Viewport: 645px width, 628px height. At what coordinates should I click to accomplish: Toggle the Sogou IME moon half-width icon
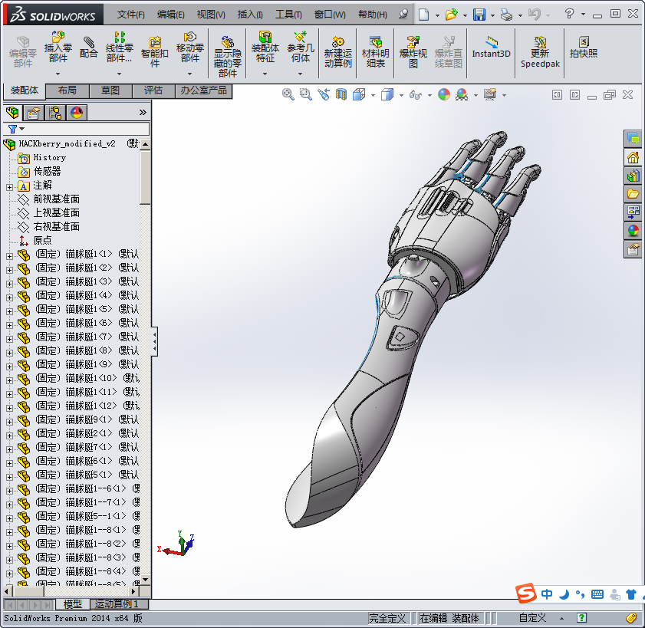coord(564,594)
